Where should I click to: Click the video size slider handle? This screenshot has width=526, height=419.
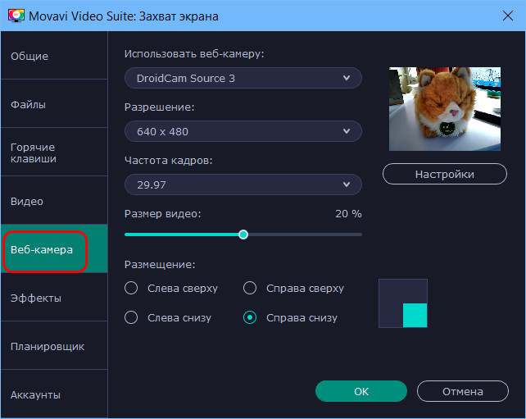[x=243, y=235]
